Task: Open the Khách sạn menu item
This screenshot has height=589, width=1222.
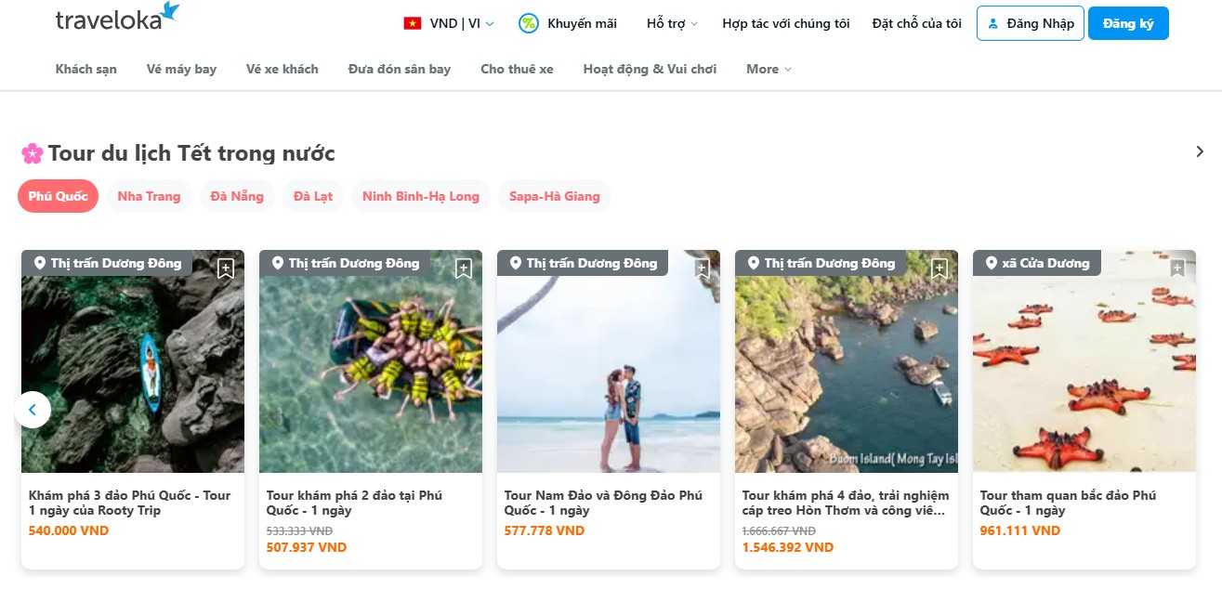Action: (x=86, y=69)
